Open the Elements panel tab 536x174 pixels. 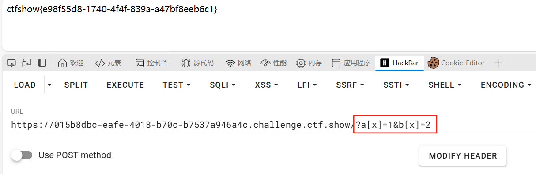click(108, 63)
